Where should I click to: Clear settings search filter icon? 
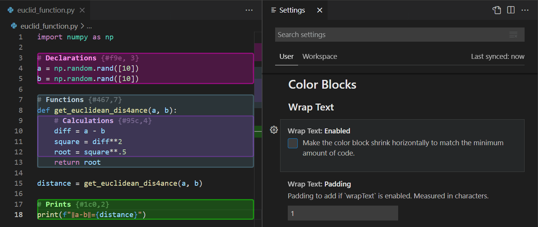coord(513,35)
